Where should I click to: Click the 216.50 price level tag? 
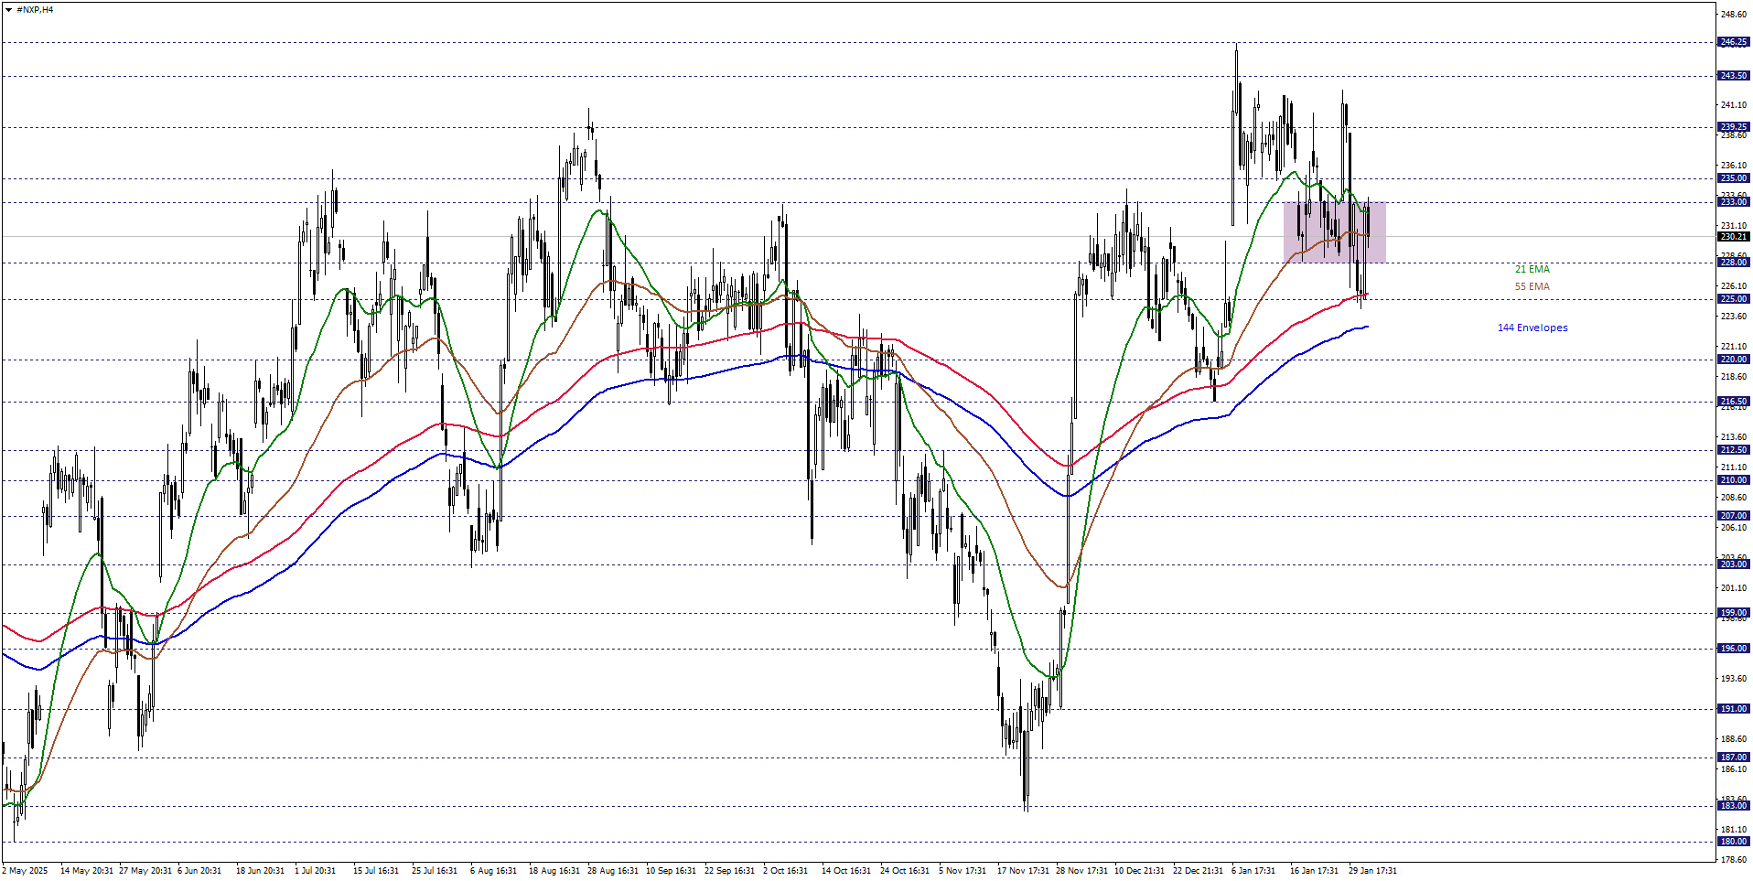click(1733, 402)
